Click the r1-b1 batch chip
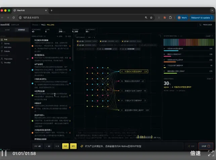The height and width of the screenshot is (160, 216). point(107,49)
